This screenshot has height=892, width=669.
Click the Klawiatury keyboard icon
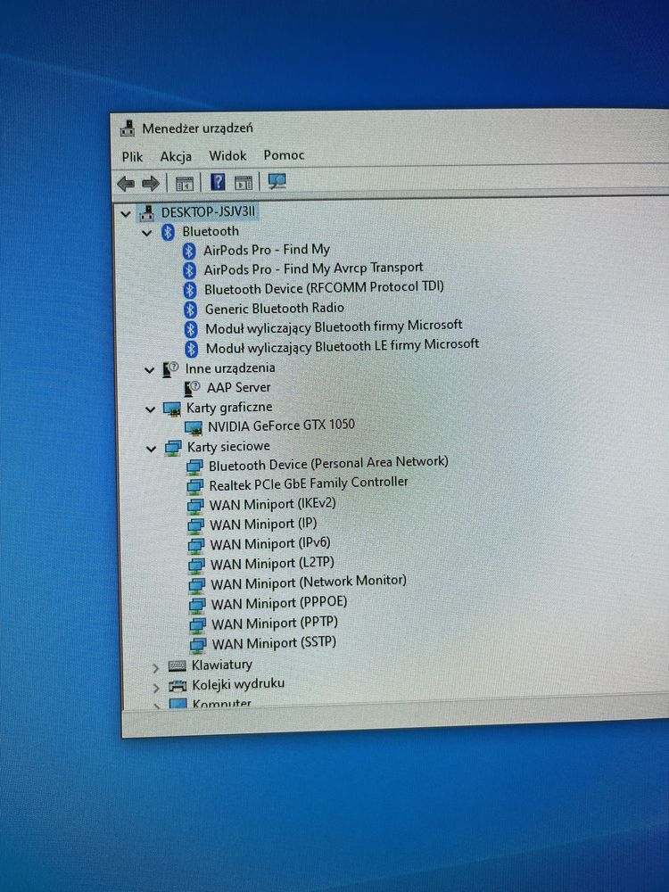click(178, 665)
